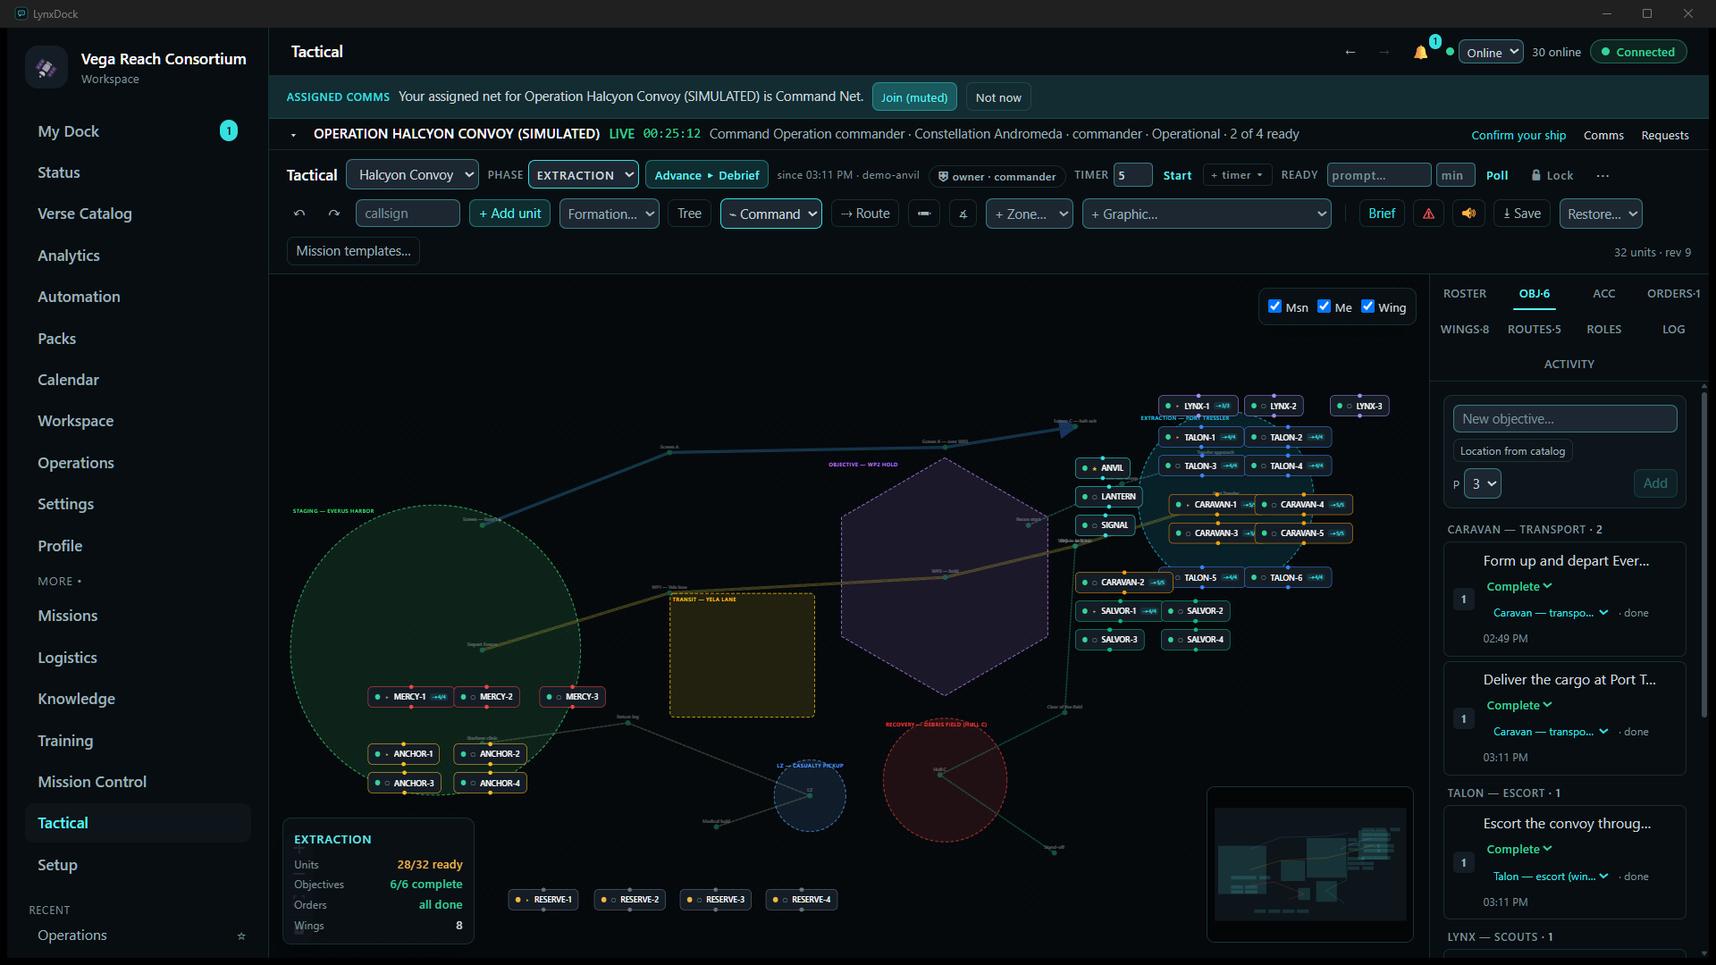Open the EXTRACTION phase dropdown
Viewport: 1716px width, 965px height.
click(583, 174)
